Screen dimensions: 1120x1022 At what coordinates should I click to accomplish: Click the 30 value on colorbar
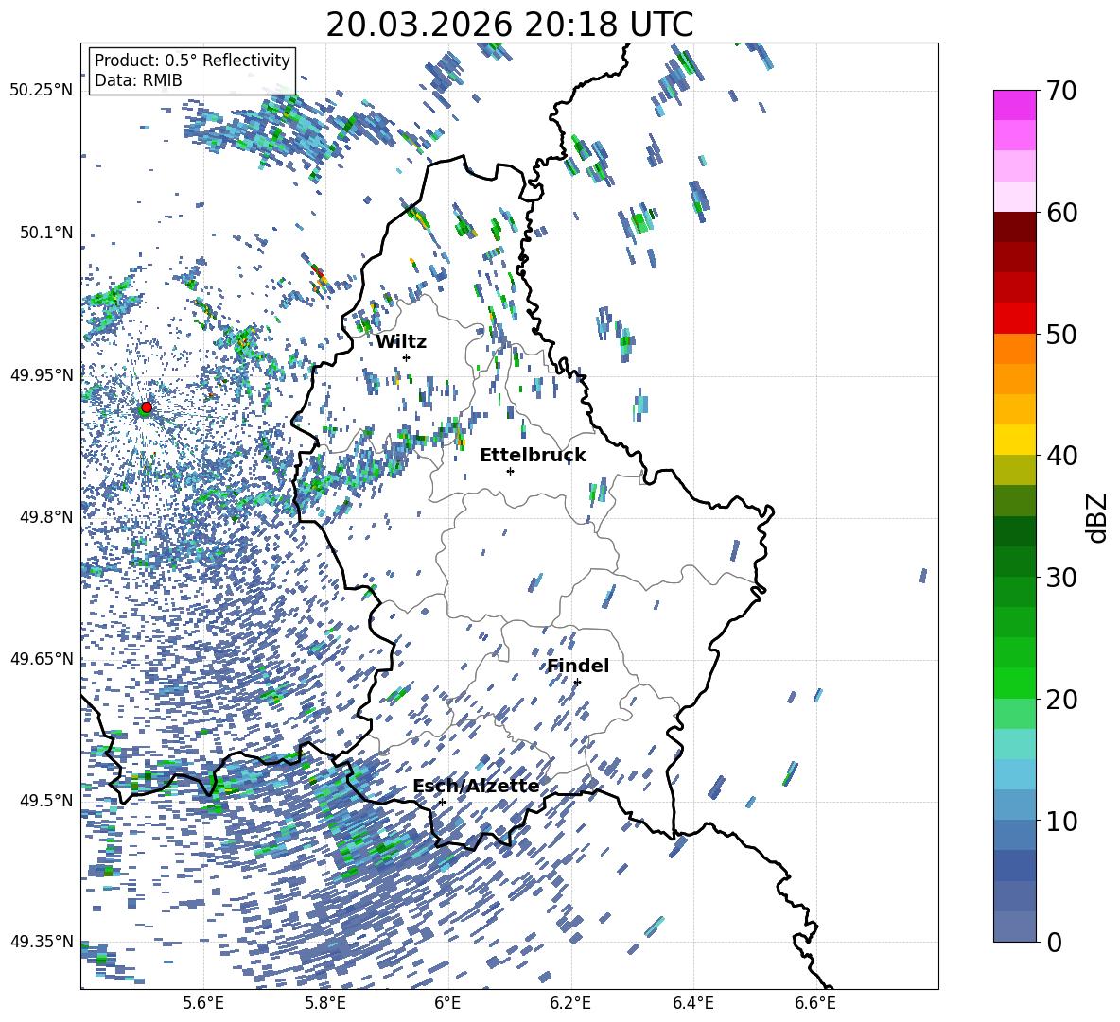(x=1062, y=578)
